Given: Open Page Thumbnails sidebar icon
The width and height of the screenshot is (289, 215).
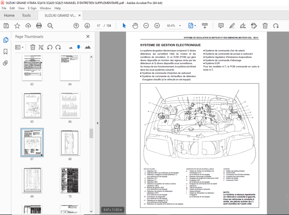Looking at the screenshot, I should [x=6, y=40].
